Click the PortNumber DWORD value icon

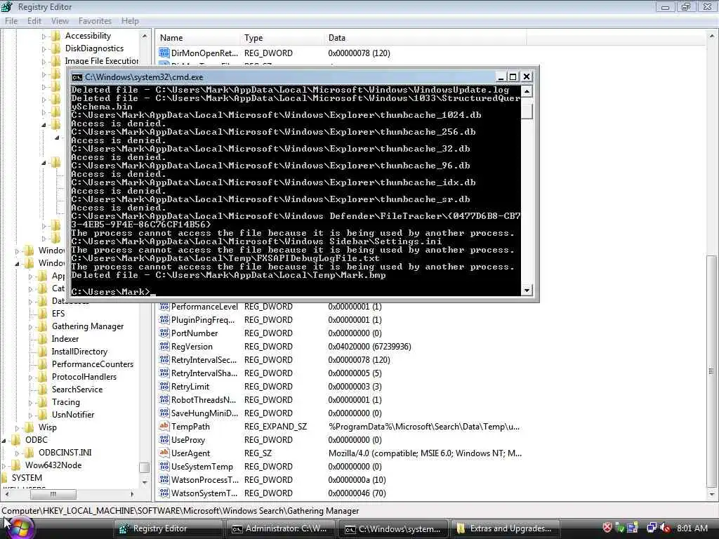pos(164,333)
